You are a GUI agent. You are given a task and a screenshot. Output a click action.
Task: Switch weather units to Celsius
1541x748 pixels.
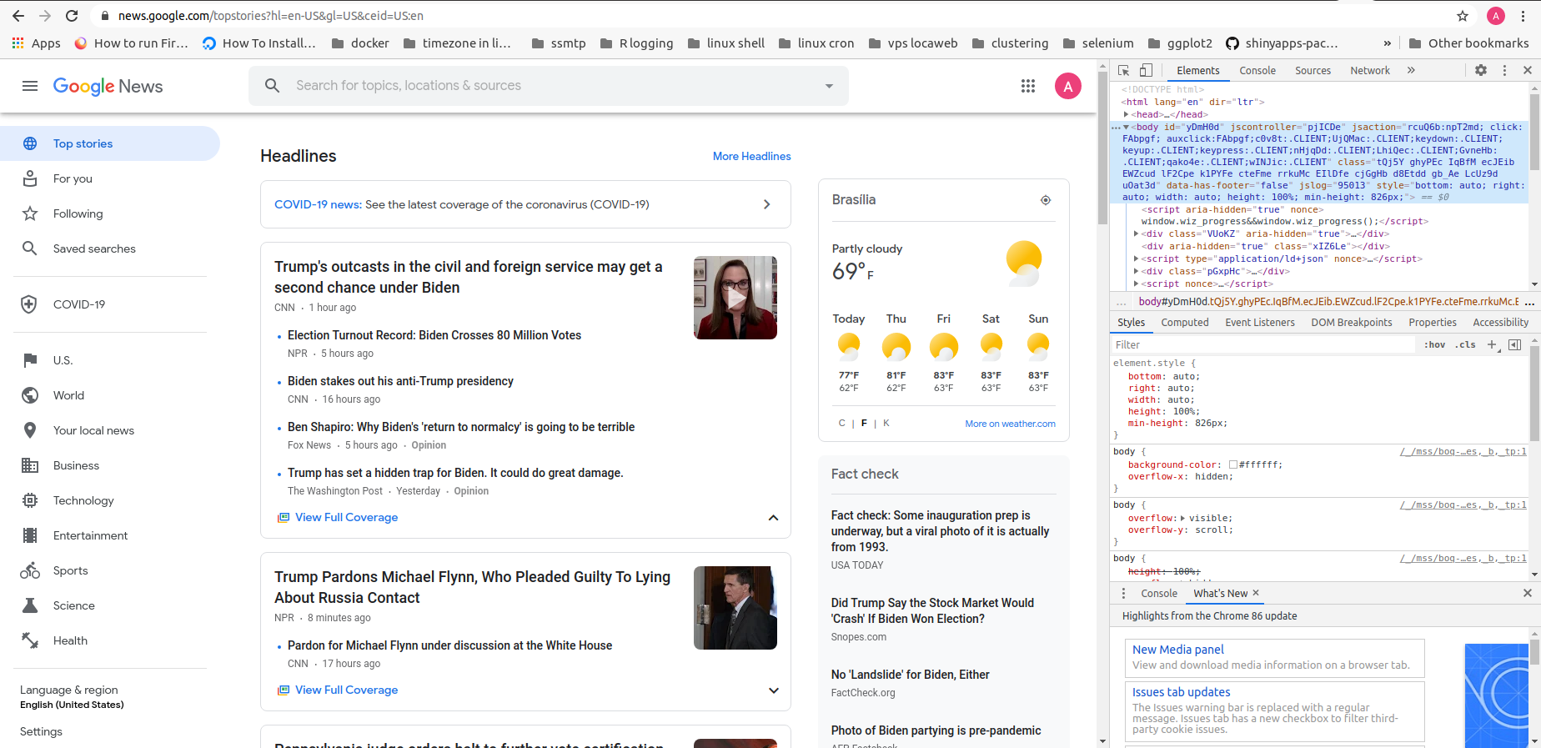pos(841,424)
